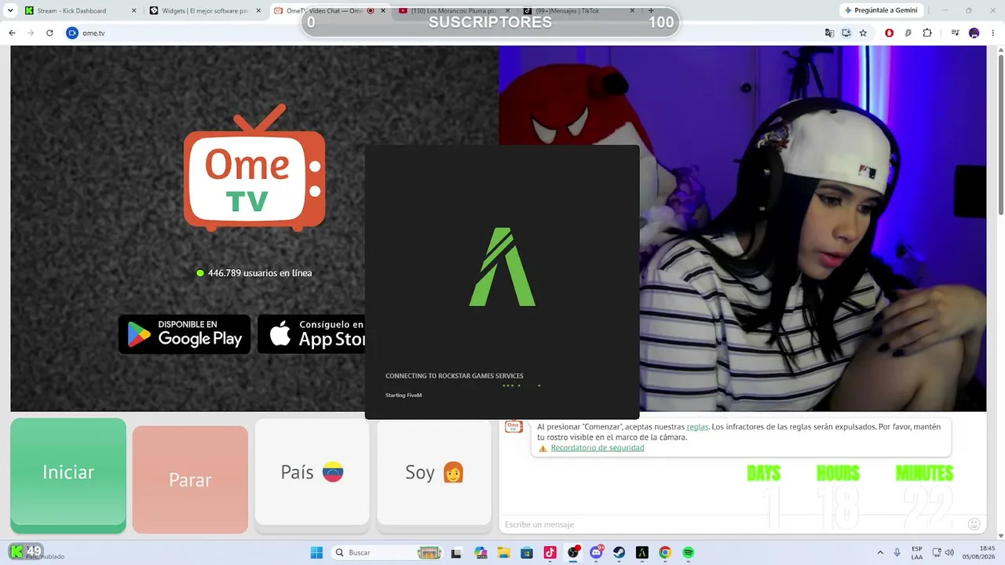1005x565 pixels.
Task: Switch to the Los Morancos YouTube tab
Action: point(453,11)
